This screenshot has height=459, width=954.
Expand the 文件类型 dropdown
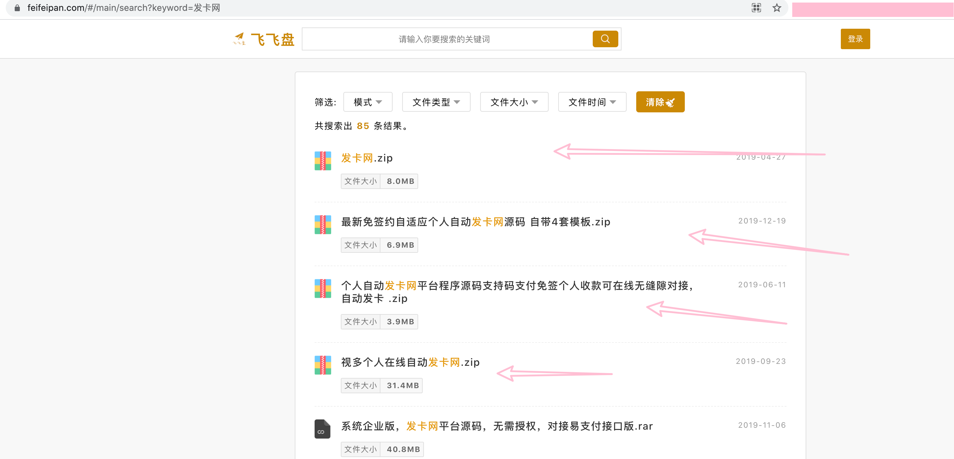(436, 102)
